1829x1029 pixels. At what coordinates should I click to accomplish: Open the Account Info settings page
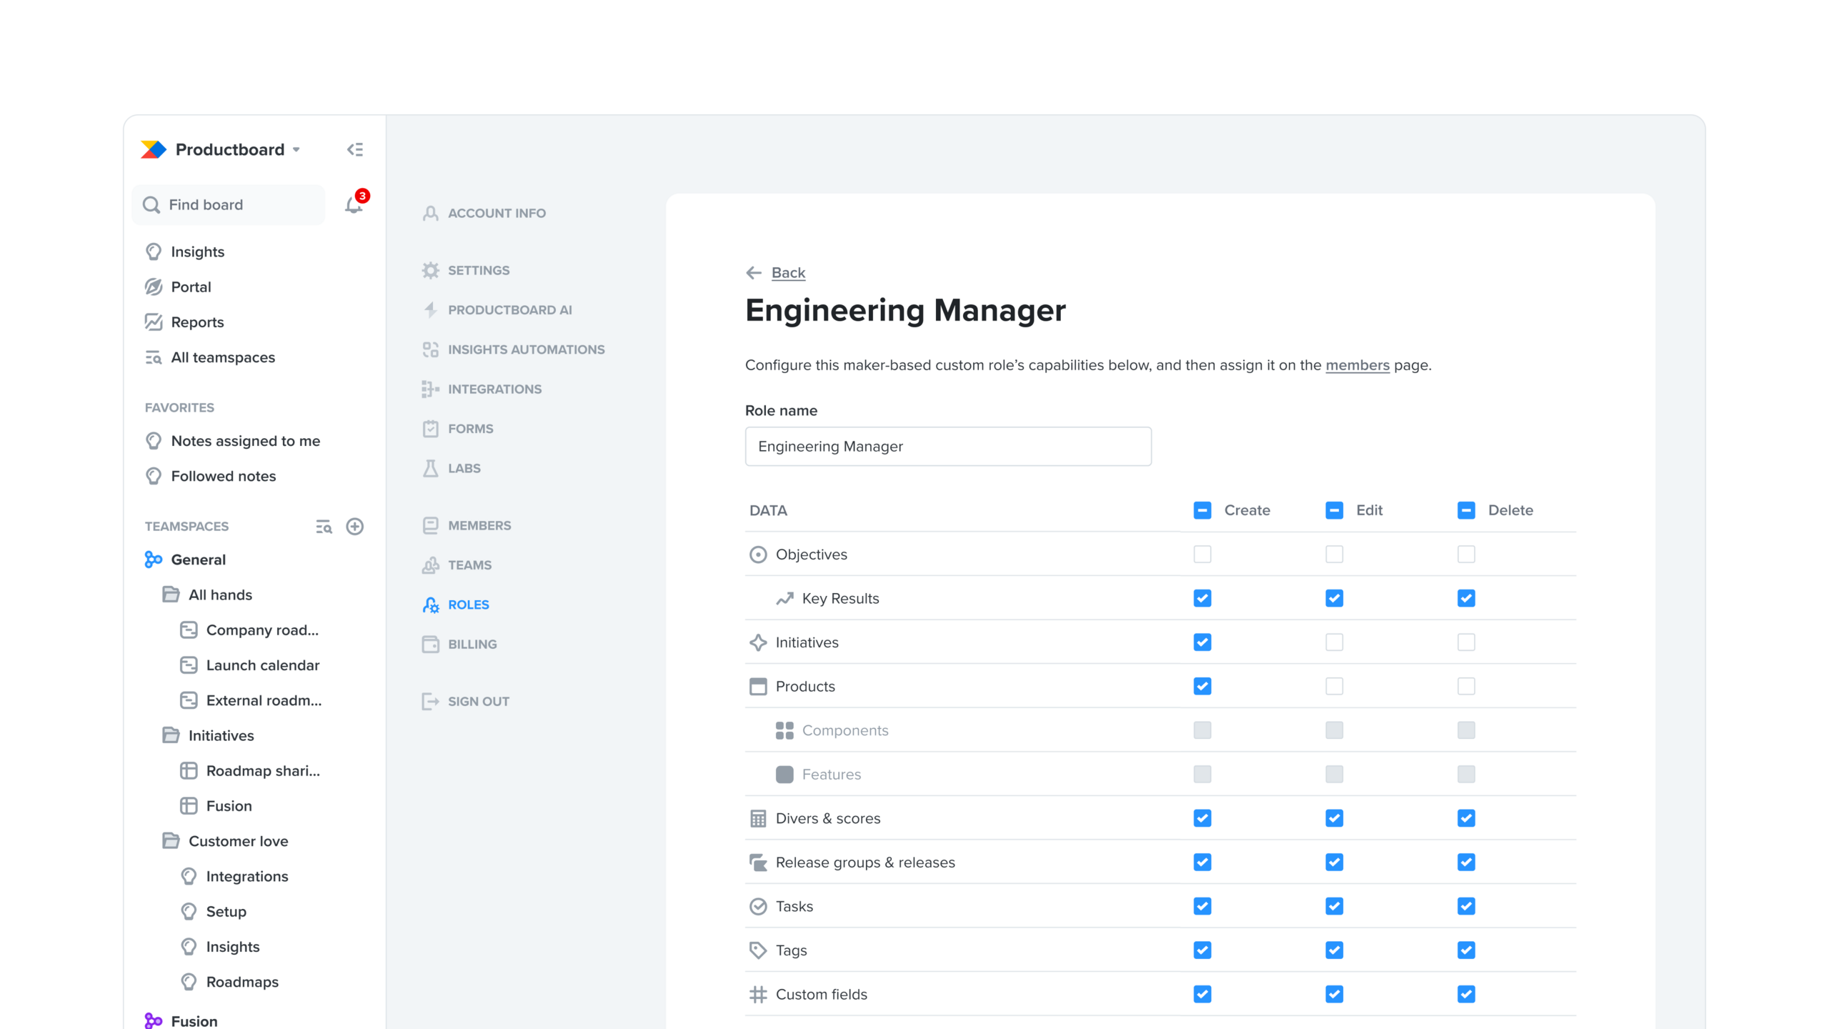(497, 212)
